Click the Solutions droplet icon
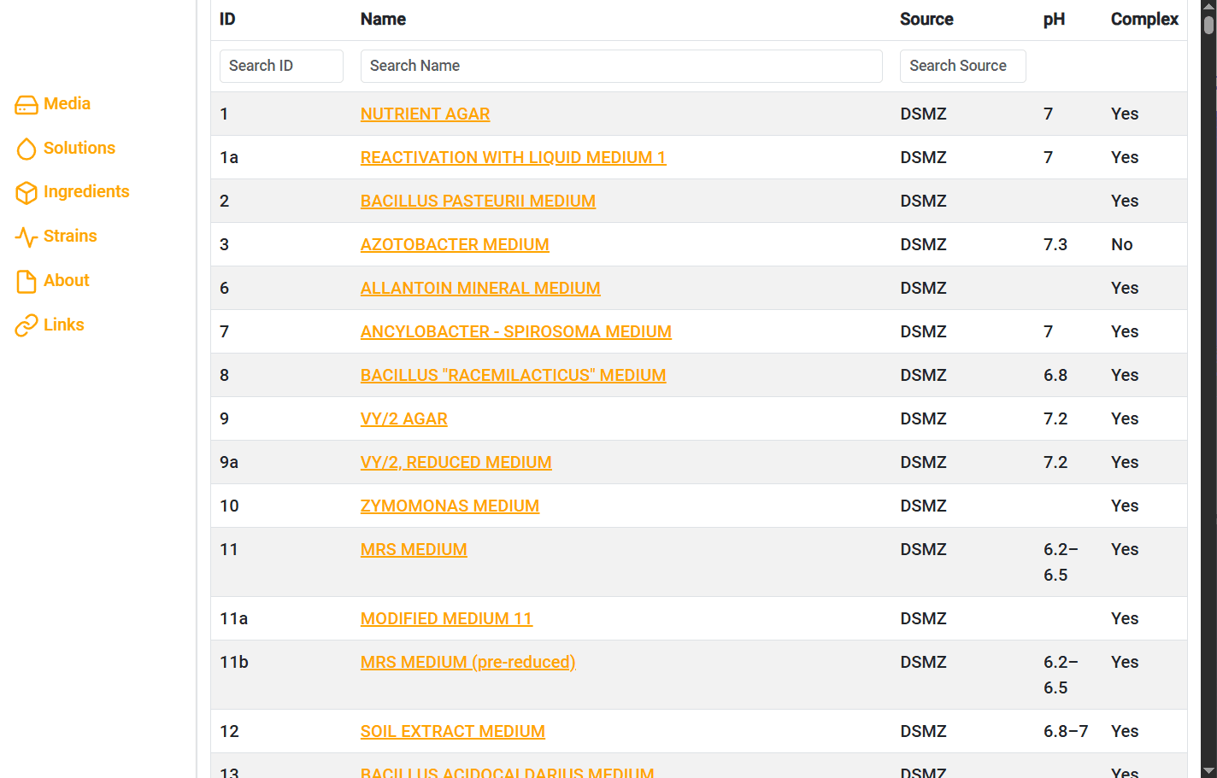This screenshot has height=778, width=1217. pyautogui.click(x=26, y=149)
